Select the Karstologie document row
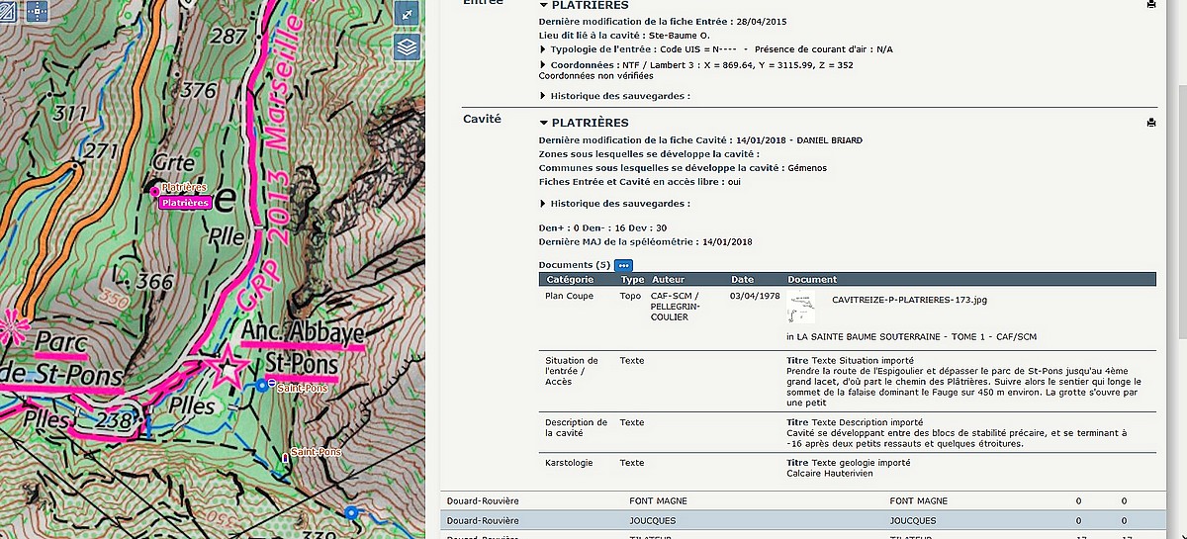The image size is (1187, 539). click(847, 468)
